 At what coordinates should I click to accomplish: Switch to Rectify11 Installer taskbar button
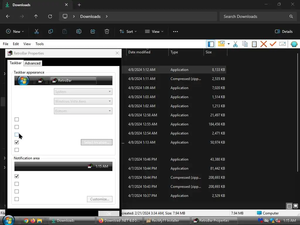tap(167, 221)
